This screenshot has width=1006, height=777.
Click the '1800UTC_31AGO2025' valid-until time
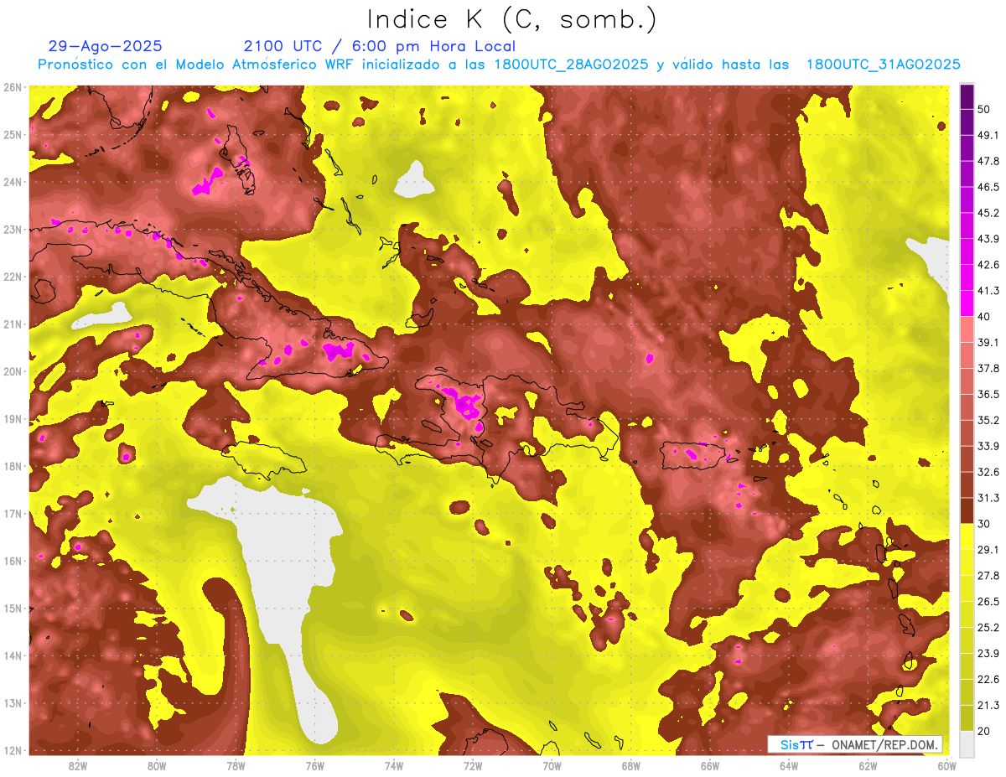tap(884, 65)
